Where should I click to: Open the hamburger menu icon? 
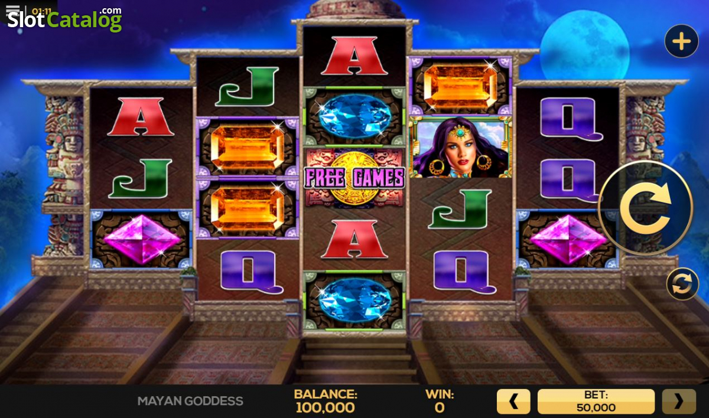click(x=12, y=11)
